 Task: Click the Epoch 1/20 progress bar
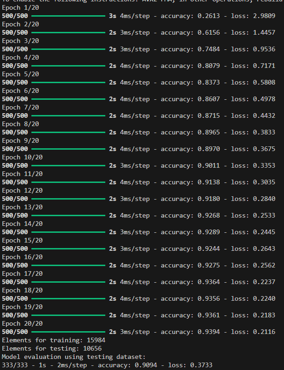68,16
